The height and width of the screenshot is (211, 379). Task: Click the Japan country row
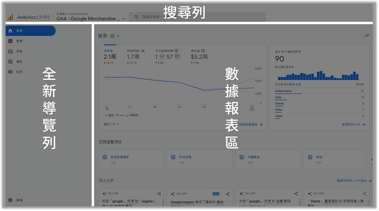tap(319, 116)
